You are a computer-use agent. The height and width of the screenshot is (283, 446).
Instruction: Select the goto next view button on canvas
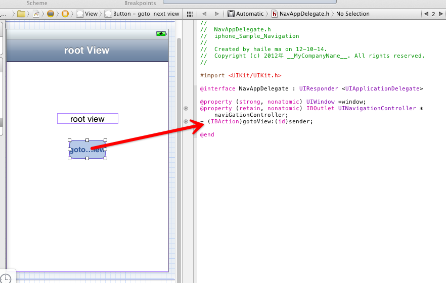[x=87, y=150]
